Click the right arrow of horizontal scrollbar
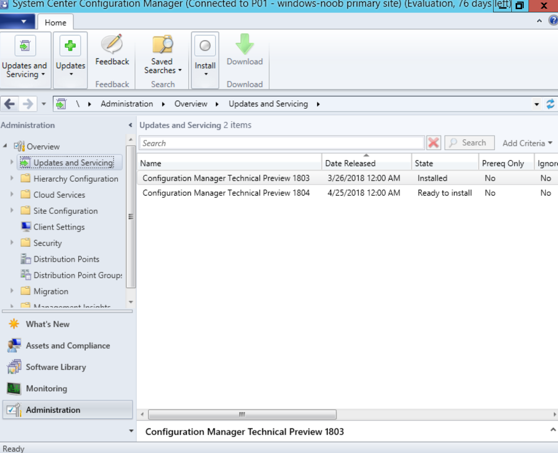 click(x=554, y=414)
